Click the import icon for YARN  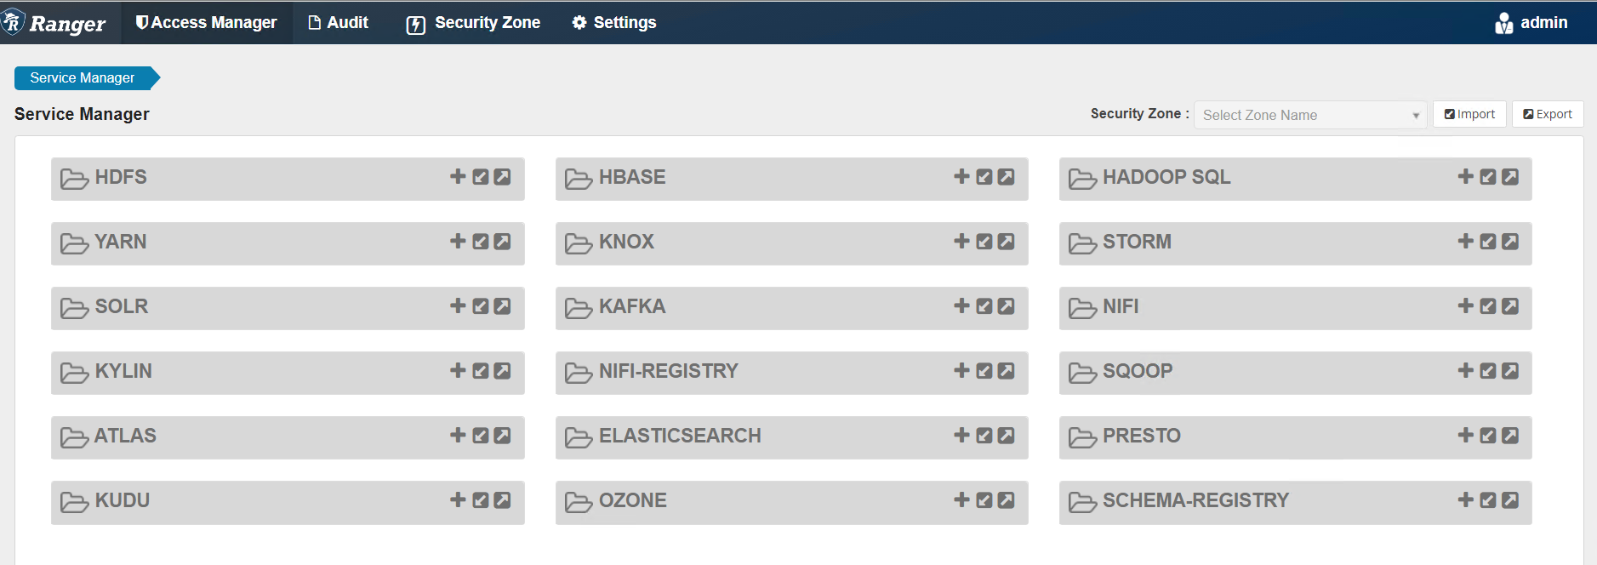[481, 241]
